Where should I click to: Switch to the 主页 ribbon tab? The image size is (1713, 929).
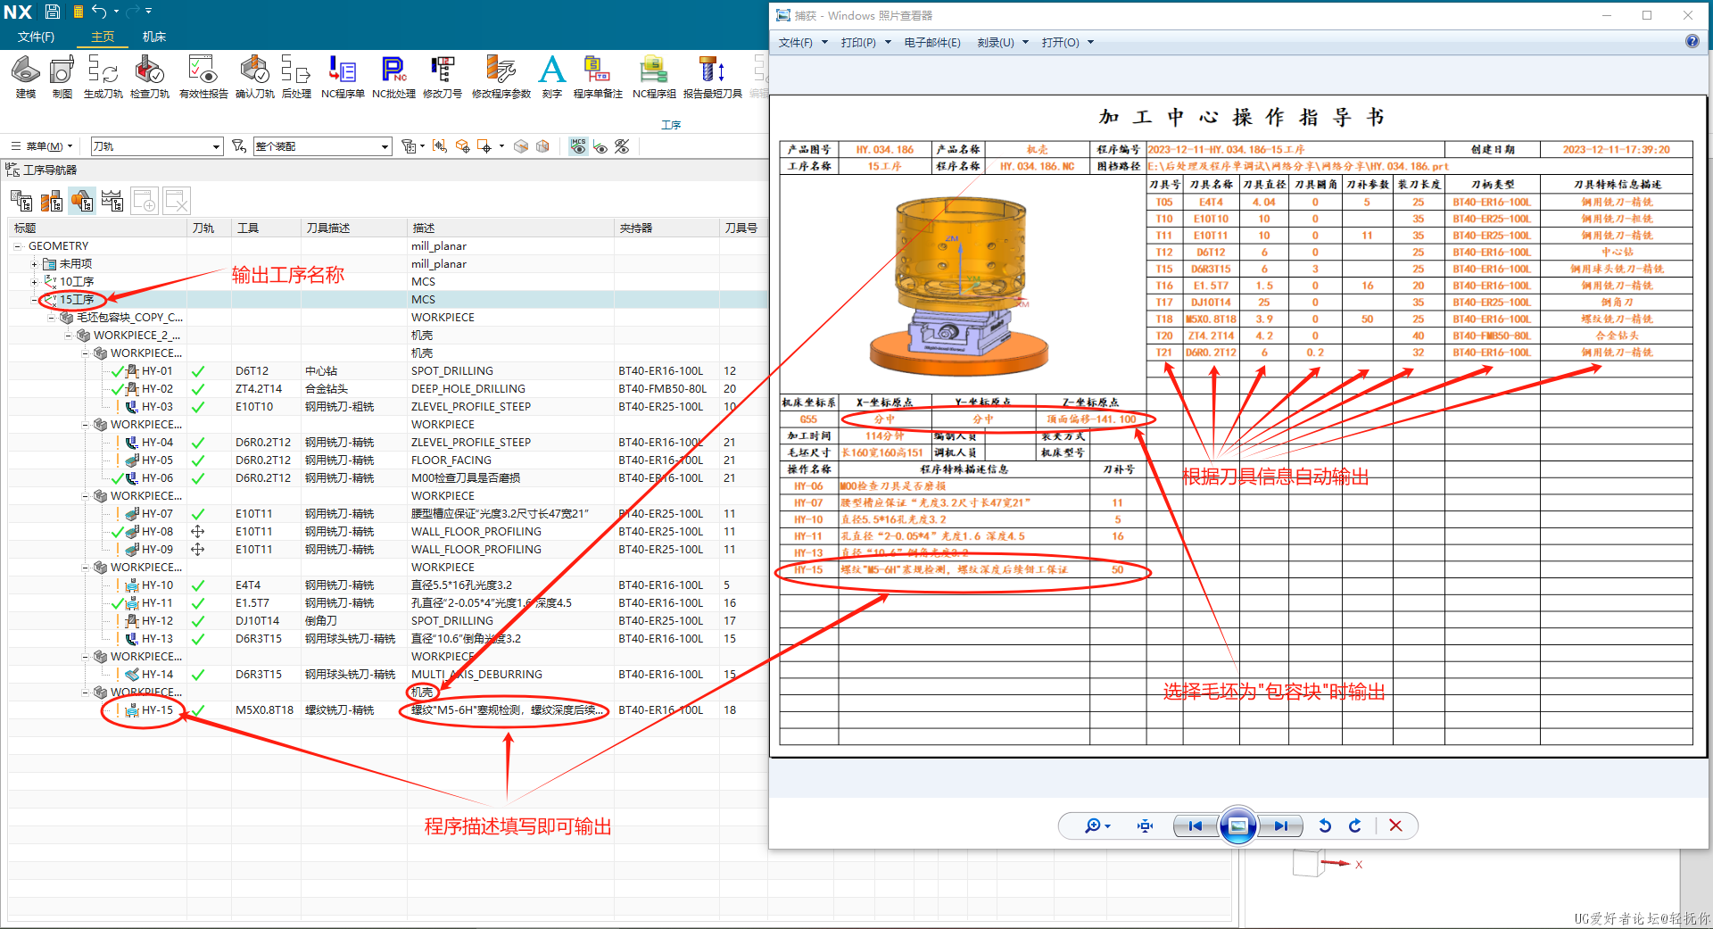tap(103, 37)
